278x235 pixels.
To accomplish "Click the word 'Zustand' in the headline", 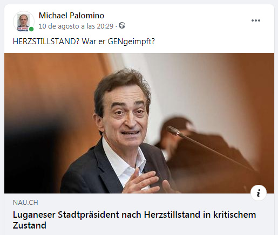I will 30,225.
